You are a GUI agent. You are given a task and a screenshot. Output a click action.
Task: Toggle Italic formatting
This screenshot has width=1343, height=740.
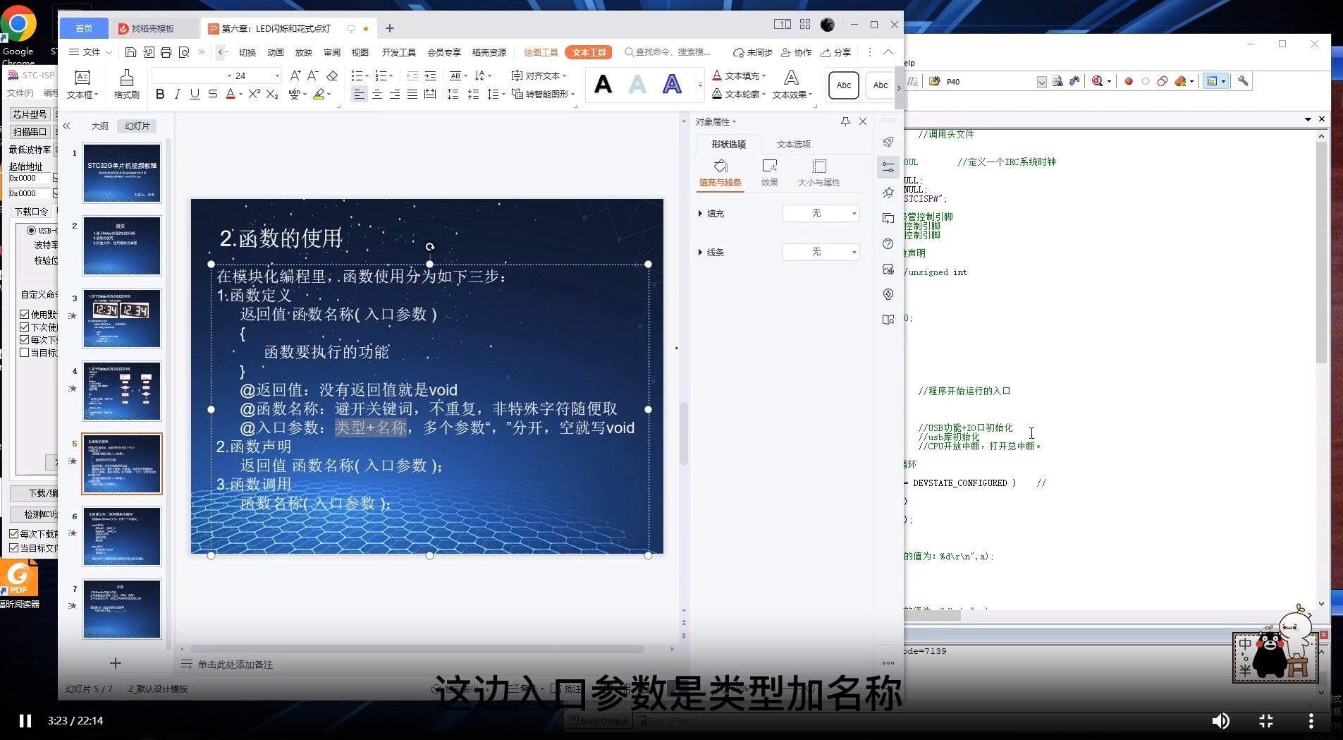(x=177, y=94)
